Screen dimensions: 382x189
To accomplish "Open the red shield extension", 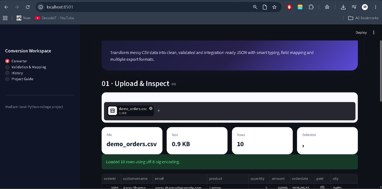I will click(x=289, y=7).
